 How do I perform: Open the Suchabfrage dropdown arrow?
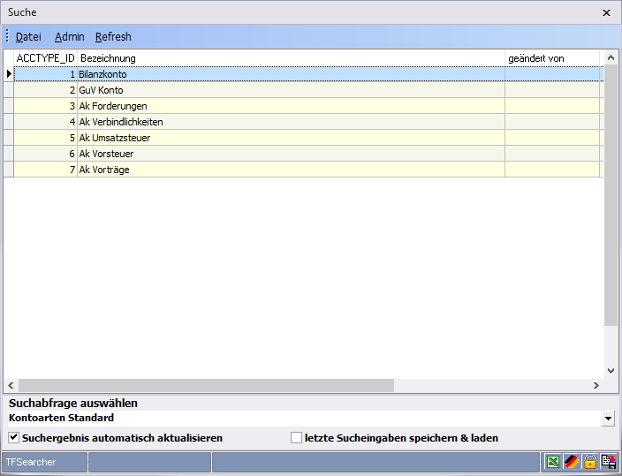coord(608,418)
